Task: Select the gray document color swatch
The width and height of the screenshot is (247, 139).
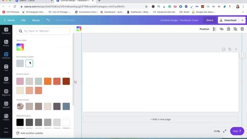Action: [20, 63]
